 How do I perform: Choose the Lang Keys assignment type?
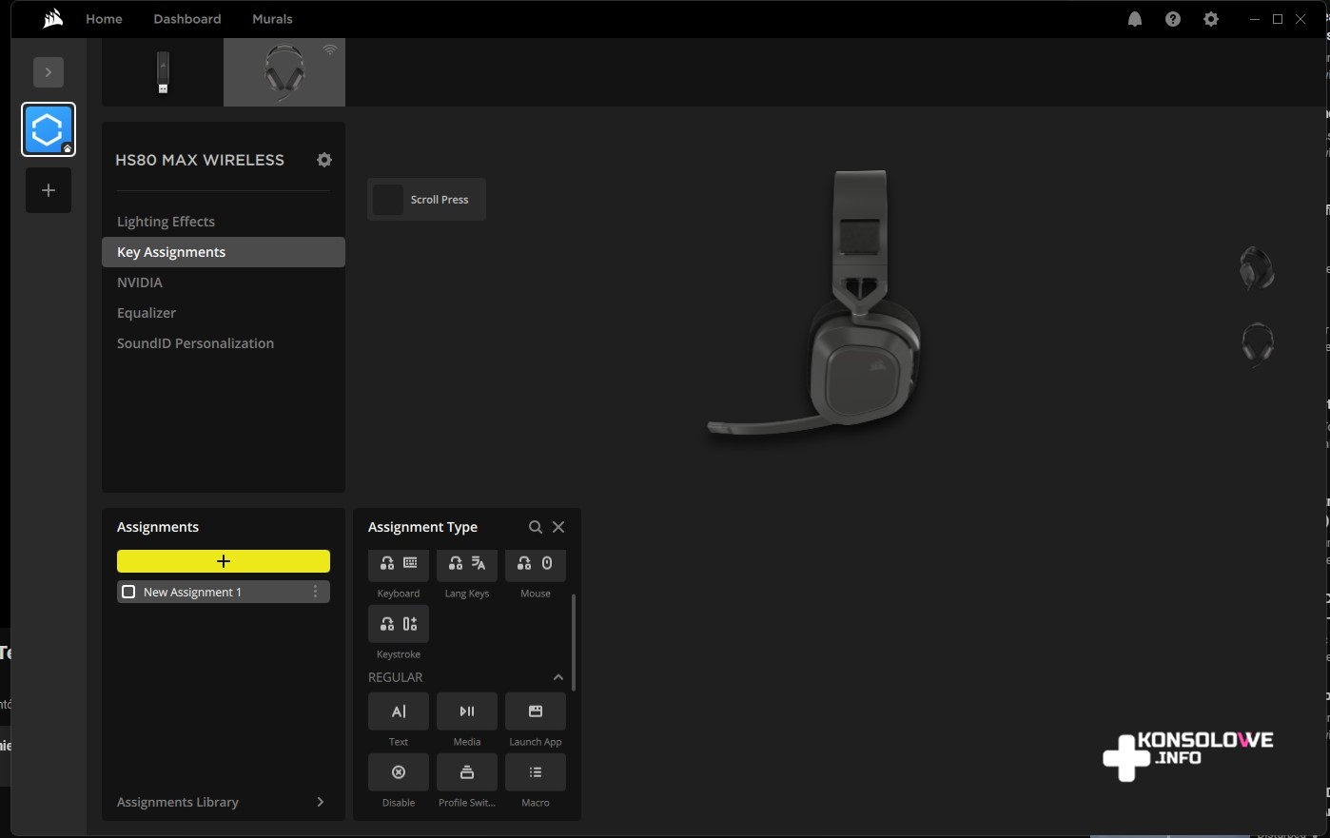pyautogui.click(x=466, y=564)
